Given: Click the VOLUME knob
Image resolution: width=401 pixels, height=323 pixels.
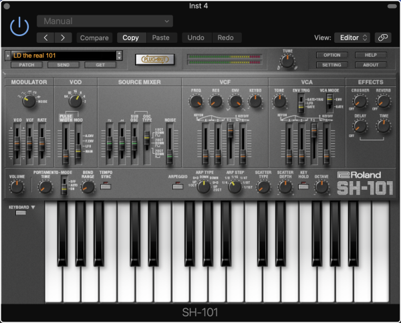Looking at the screenshot, I should 17,187.
